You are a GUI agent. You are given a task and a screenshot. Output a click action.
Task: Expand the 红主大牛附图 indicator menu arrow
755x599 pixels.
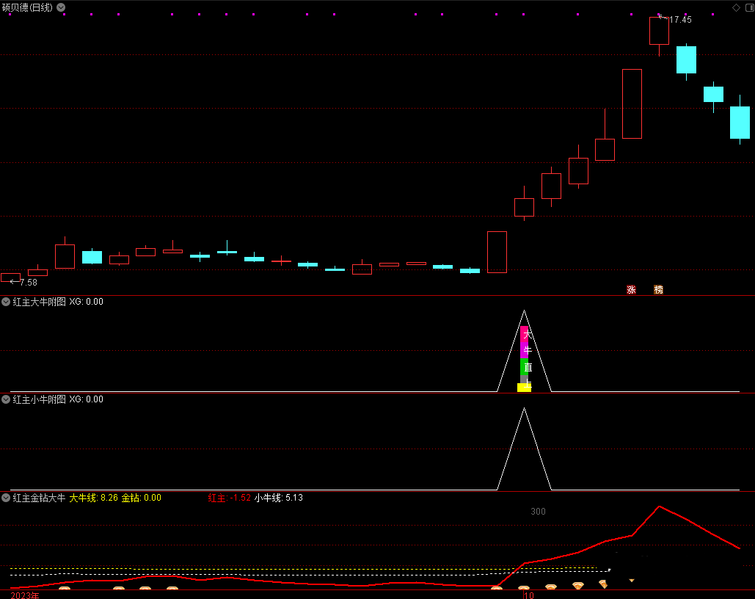click(x=6, y=302)
